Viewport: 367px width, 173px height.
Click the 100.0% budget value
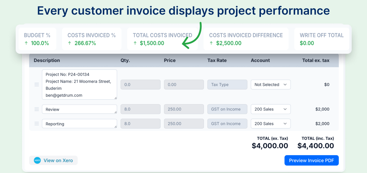[40, 43]
